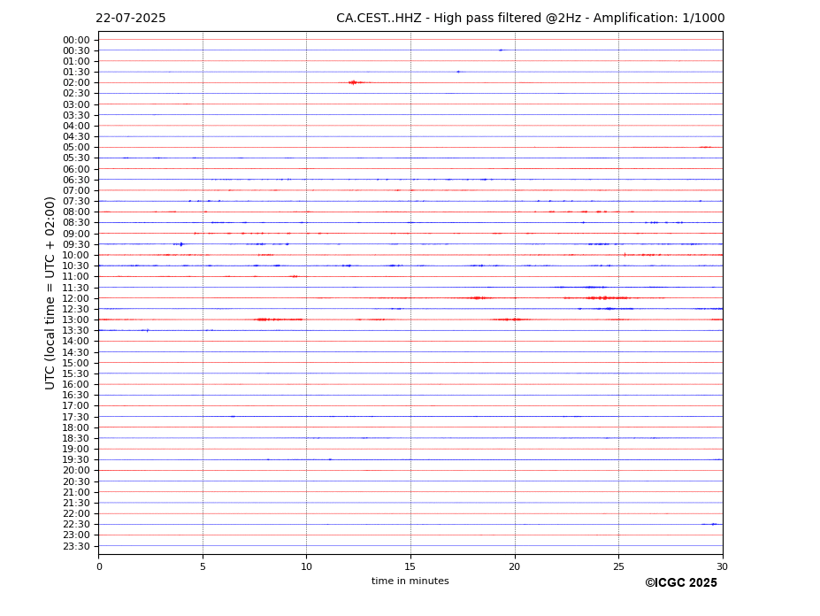This screenshot has height=616, width=820.
Task: Click the date label 22-07-2025
Action: [x=130, y=19]
